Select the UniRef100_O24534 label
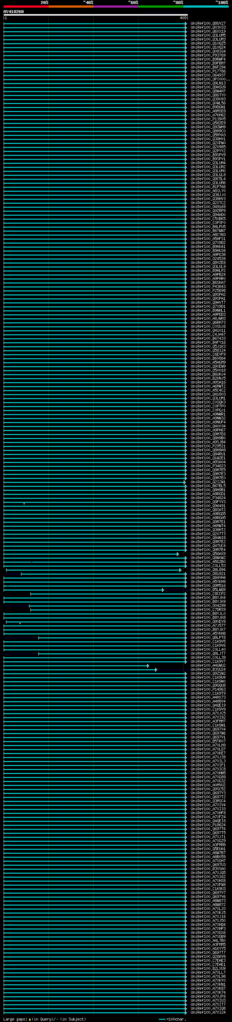The height and width of the screenshot is (1022, 232). 208,259
